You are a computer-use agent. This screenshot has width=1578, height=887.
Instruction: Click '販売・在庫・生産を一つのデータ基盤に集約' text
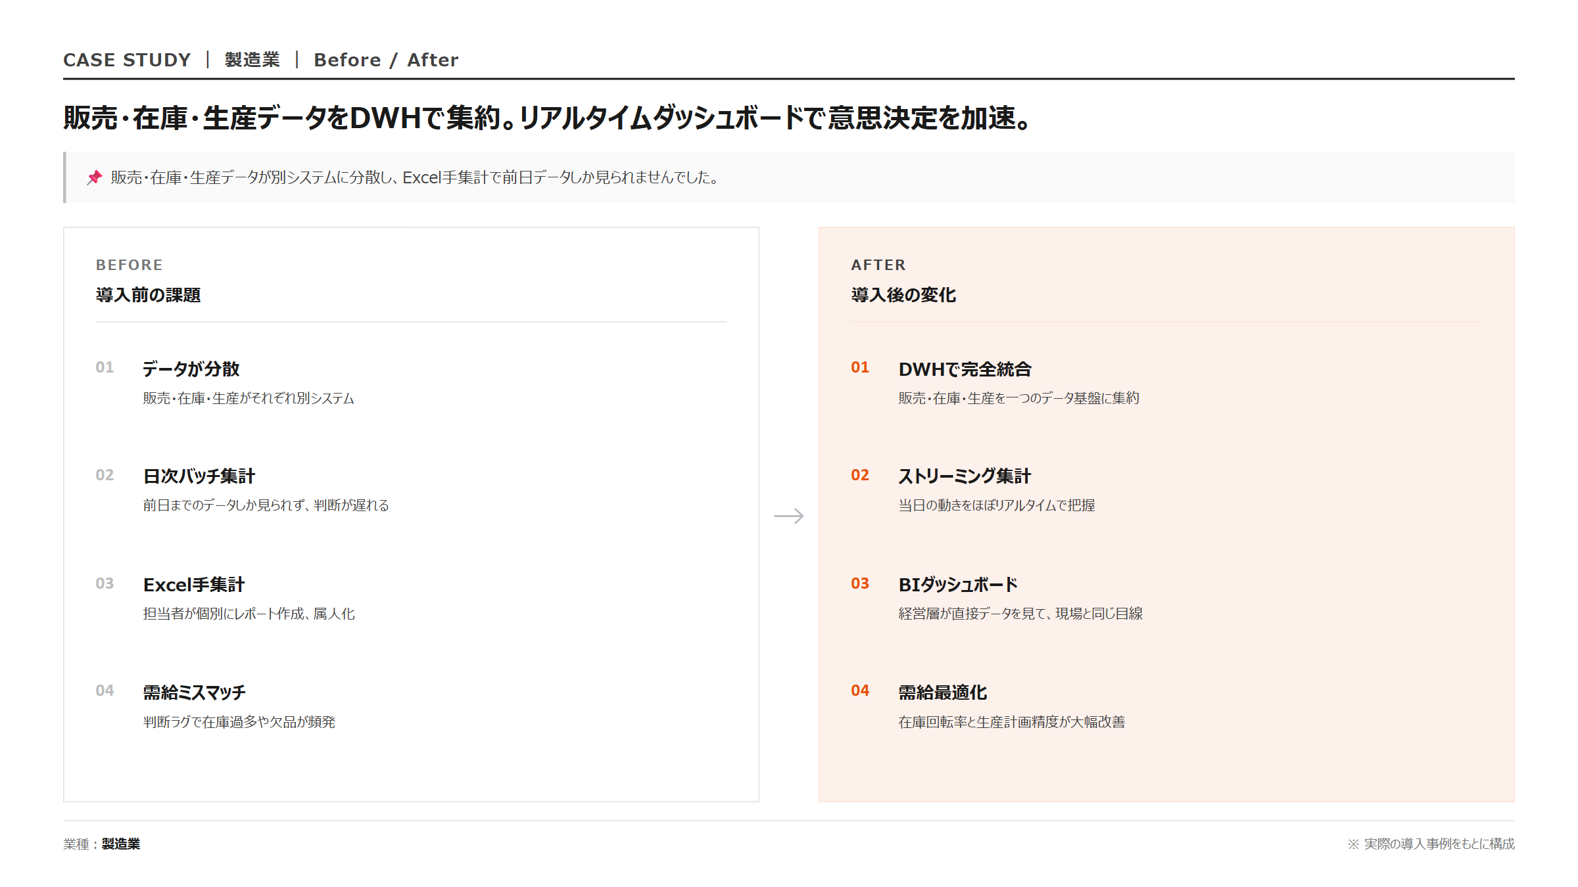pos(1019,398)
